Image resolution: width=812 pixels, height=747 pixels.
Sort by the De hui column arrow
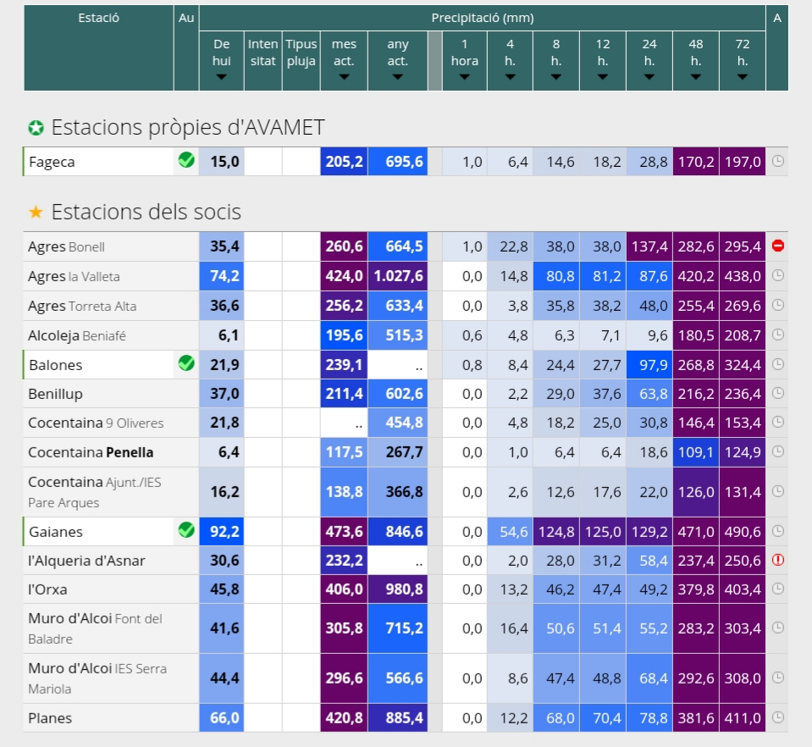[221, 77]
